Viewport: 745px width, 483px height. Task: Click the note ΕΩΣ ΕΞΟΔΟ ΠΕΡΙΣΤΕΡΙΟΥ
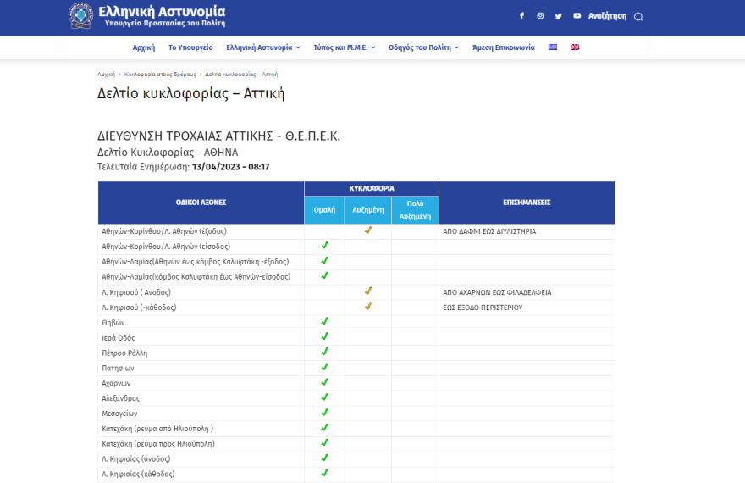(483, 308)
